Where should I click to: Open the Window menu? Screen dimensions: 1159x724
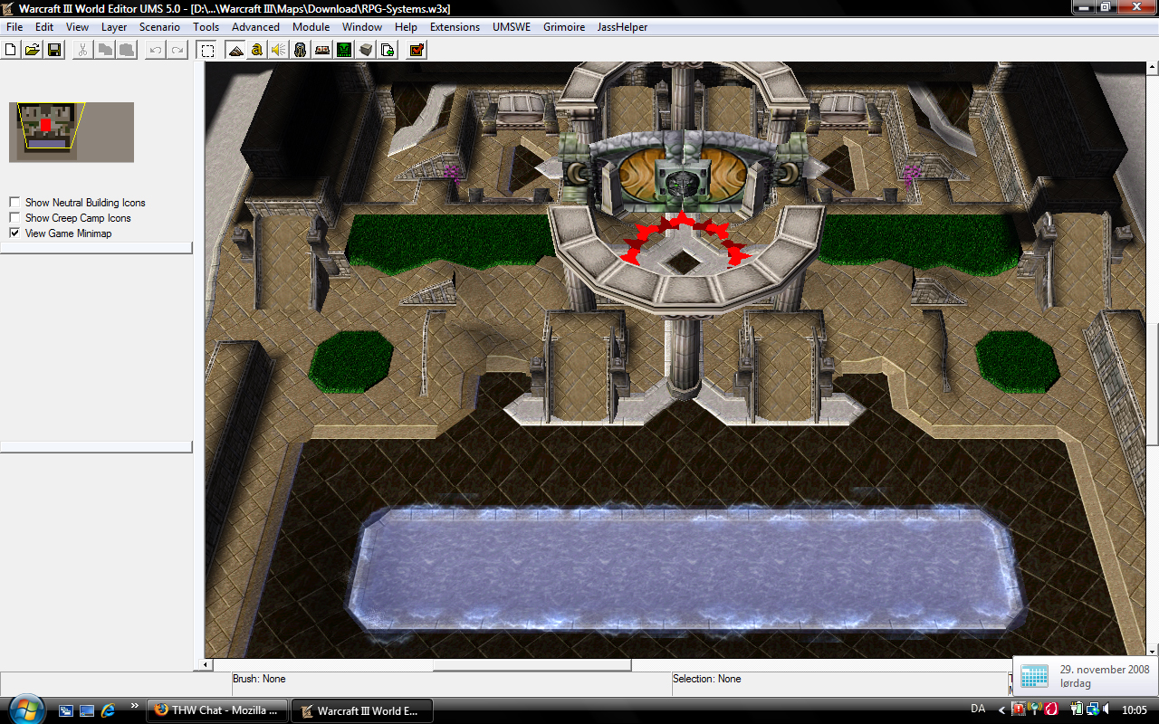tap(362, 27)
